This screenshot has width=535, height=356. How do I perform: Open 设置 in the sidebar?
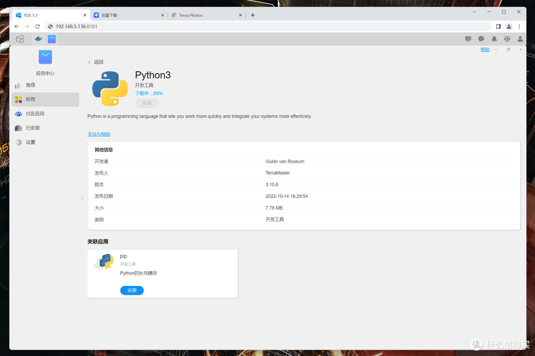coord(45,142)
